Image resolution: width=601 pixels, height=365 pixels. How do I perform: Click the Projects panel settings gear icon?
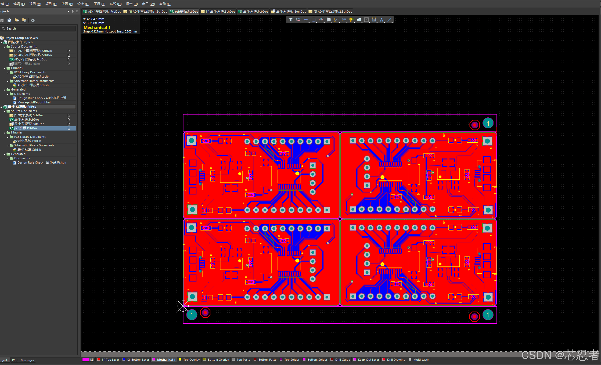[x=33, y=20]
